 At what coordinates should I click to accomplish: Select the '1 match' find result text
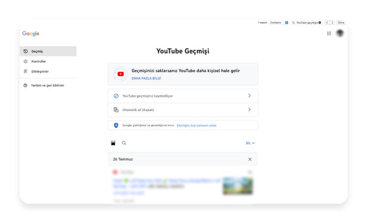tap(262, 23)
